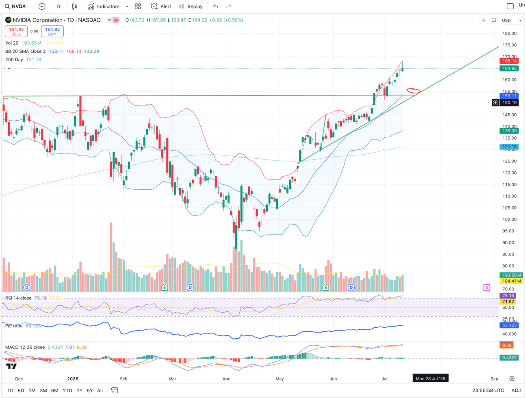Click the Mon 28 Jul '25 date label

[430, 379]
